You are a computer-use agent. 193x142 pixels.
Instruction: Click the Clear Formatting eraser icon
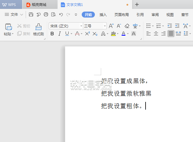(127, 26)
